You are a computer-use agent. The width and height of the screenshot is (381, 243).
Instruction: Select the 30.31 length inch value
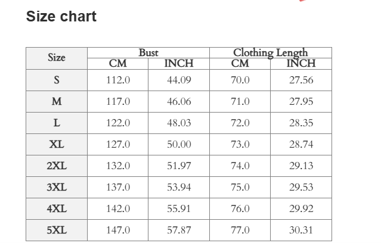tap(301, 230)
